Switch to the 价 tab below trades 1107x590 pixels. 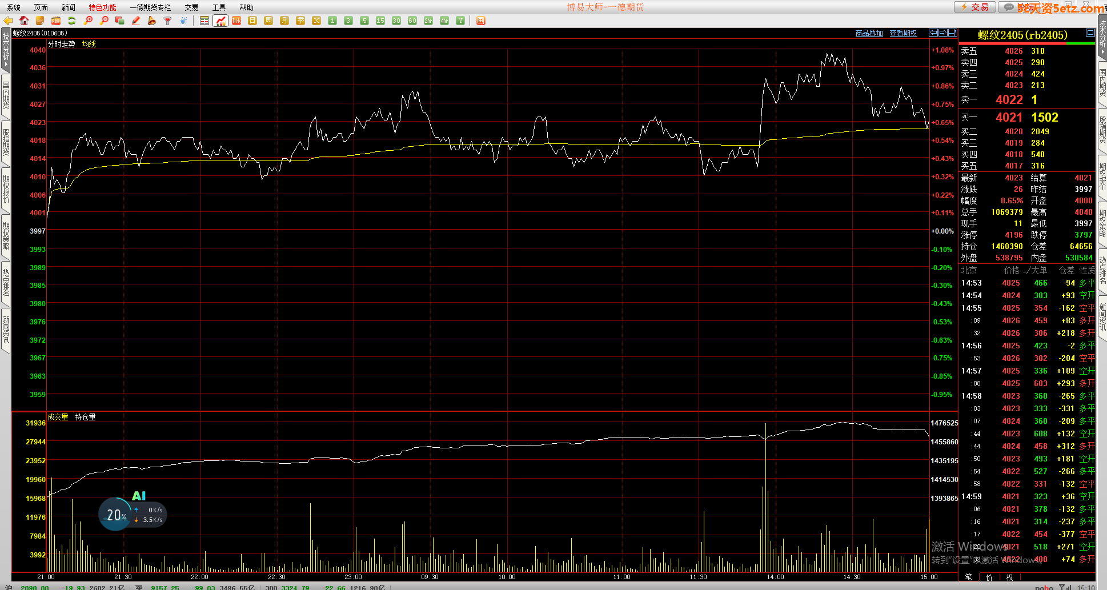tap(989, 577)
